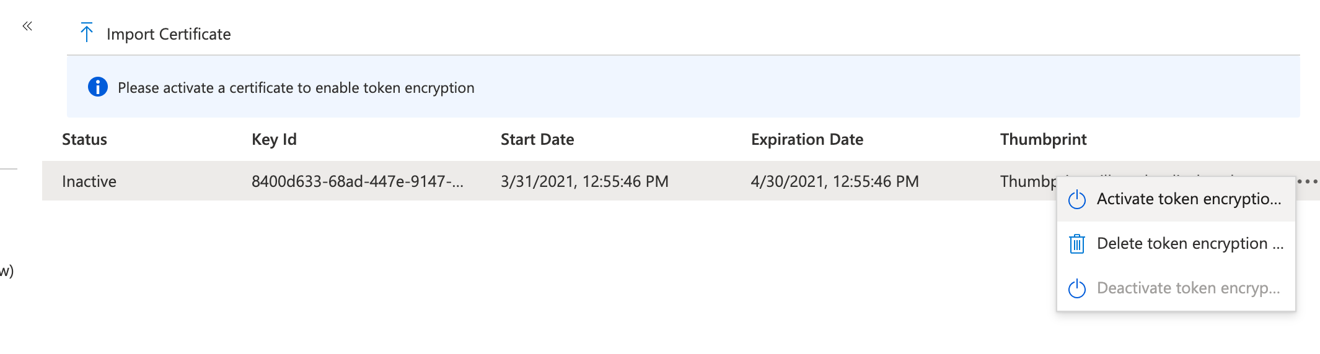Select the Inactive status cell
1320x354 pixels.
click(89, 181)
